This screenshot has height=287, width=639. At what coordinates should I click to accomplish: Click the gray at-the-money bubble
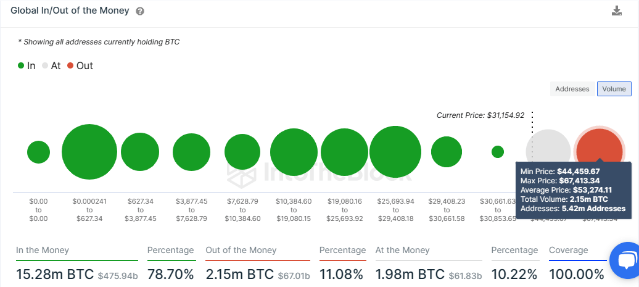pyautogui.click(x=548, y=152)
